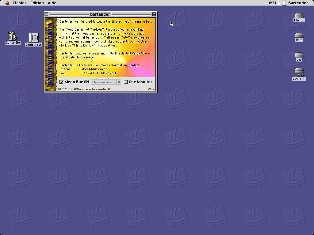
Task: Click the menu bar grip beside the clock
Action: point(279,3)
